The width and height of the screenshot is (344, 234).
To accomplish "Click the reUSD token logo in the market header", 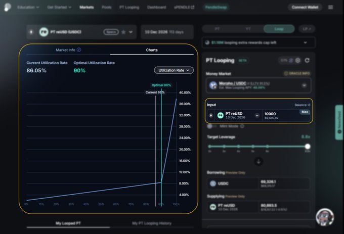I will coord(44,32).
